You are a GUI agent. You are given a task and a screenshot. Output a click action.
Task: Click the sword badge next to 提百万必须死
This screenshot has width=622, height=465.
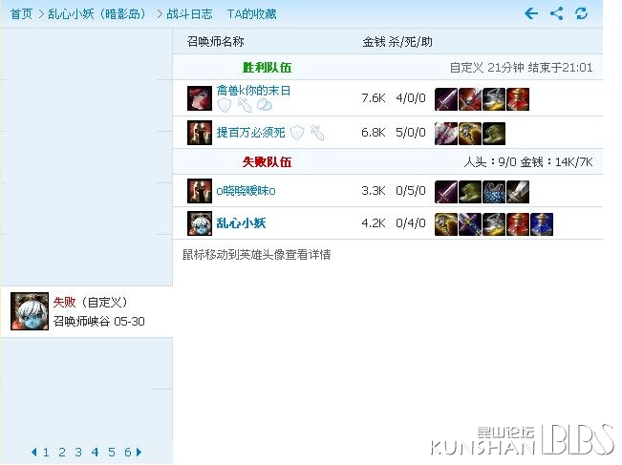(x=317, y=133)
